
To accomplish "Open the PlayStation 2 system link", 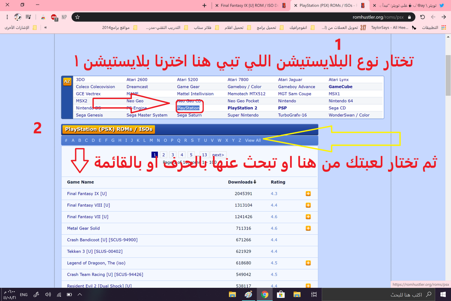I will tap(242, 108).
